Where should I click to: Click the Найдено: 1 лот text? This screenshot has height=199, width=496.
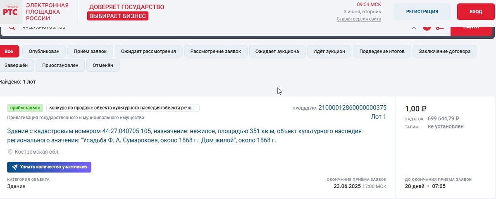[x=18, y=82]
